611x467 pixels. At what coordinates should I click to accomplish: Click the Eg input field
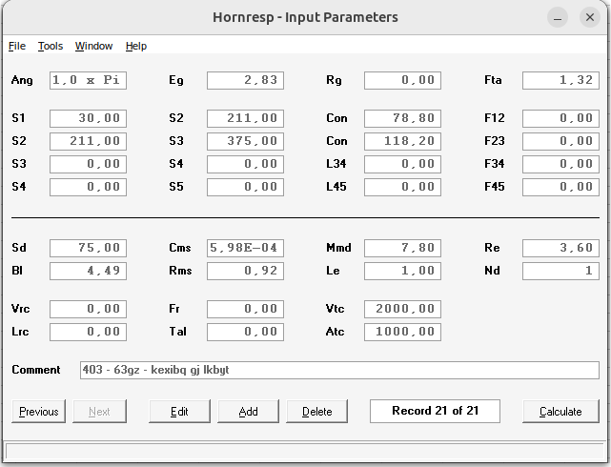tap(245, 81)
